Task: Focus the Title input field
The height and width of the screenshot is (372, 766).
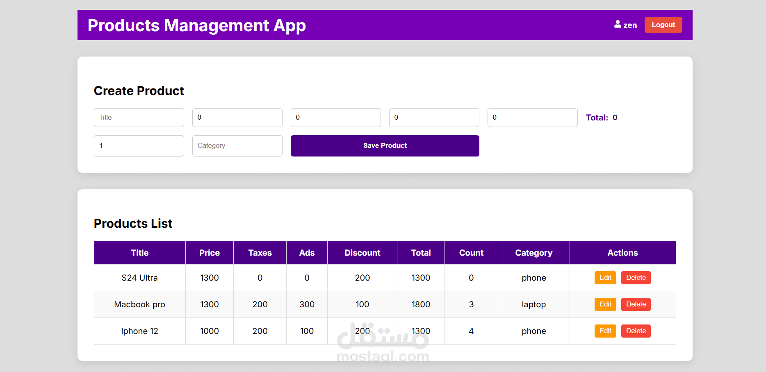Action: (139, 118)
